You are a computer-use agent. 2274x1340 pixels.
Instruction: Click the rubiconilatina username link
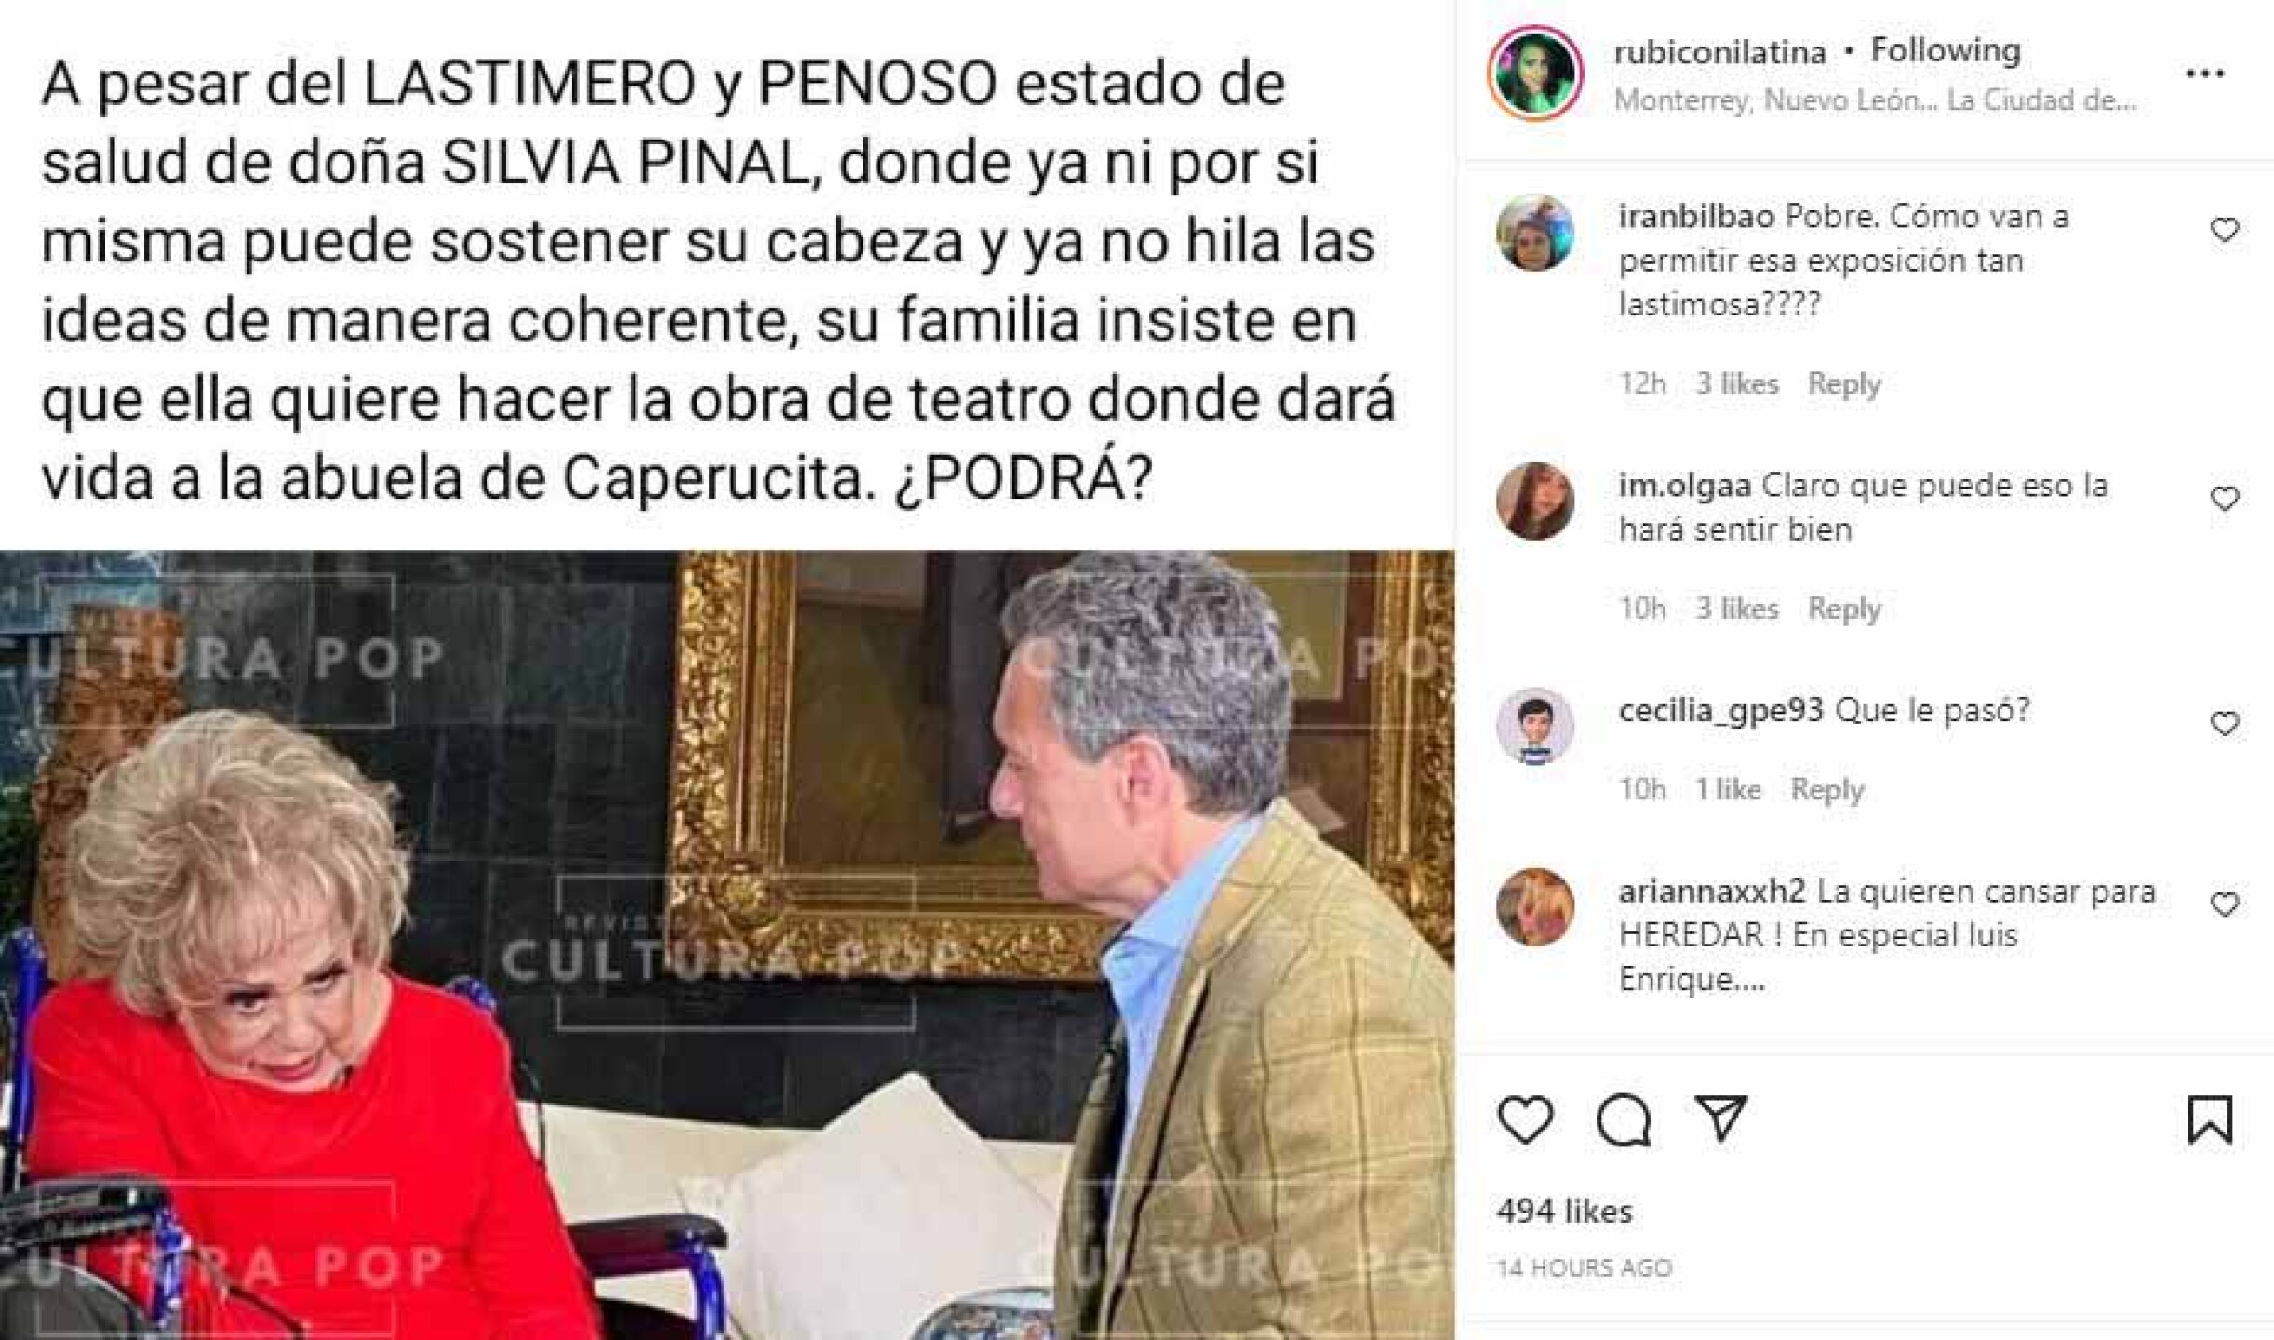1720,52
